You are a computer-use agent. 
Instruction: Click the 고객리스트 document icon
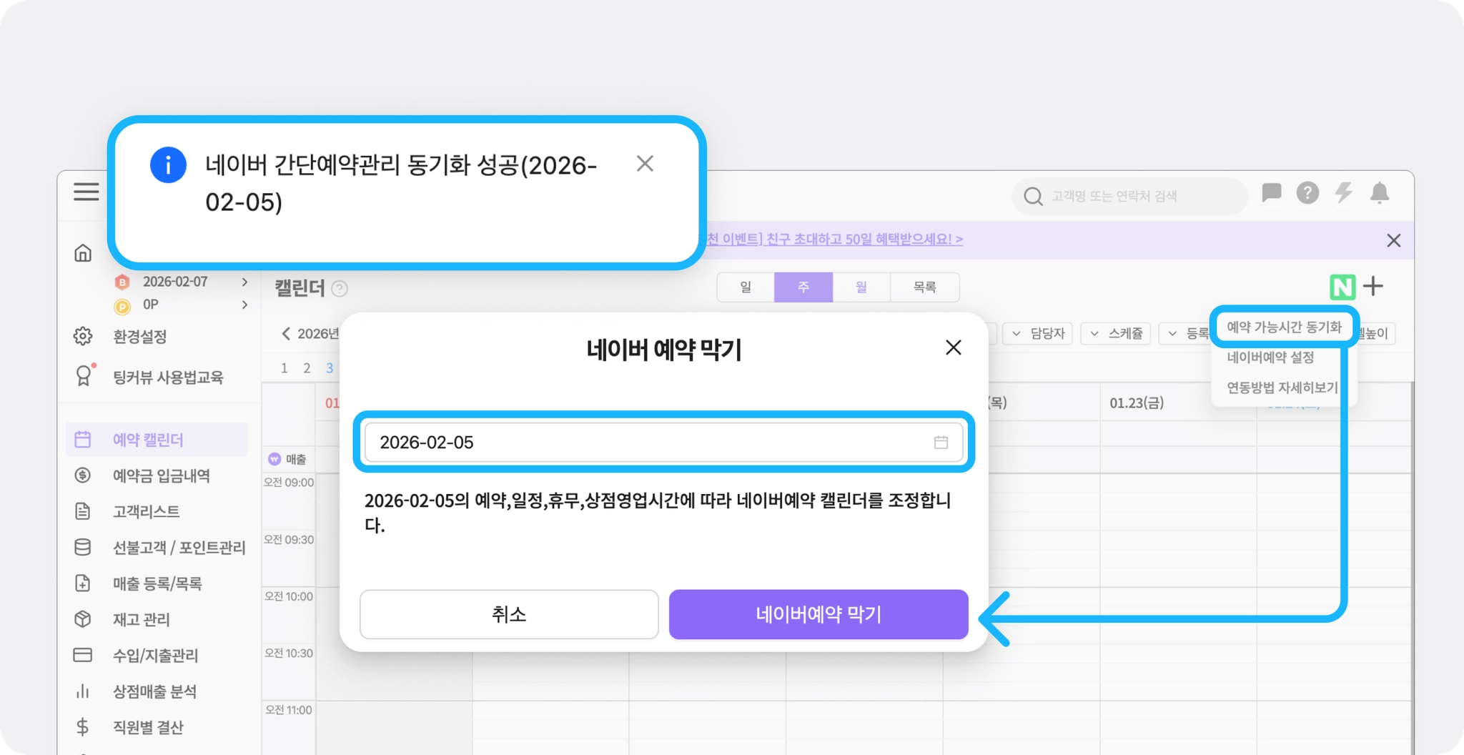[x=83, y=511]
